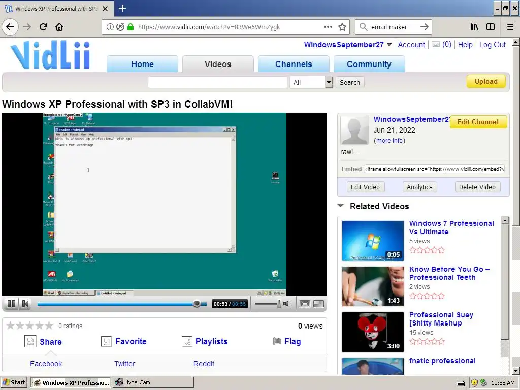Collapse the Related Videos section triangle
Viewport: 520px width, 390px height.
pos(341,206)
